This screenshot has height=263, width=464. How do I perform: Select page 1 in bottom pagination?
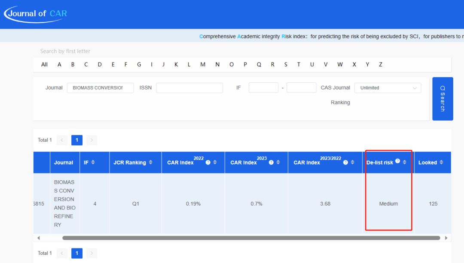click(77, 253)
